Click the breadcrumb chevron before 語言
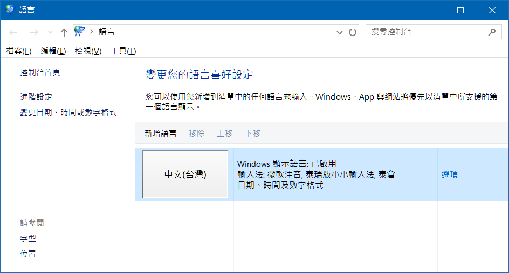This screenshot has width=509, height=273. coord(92,31)
